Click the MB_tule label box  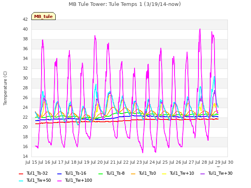coord(44,16)
